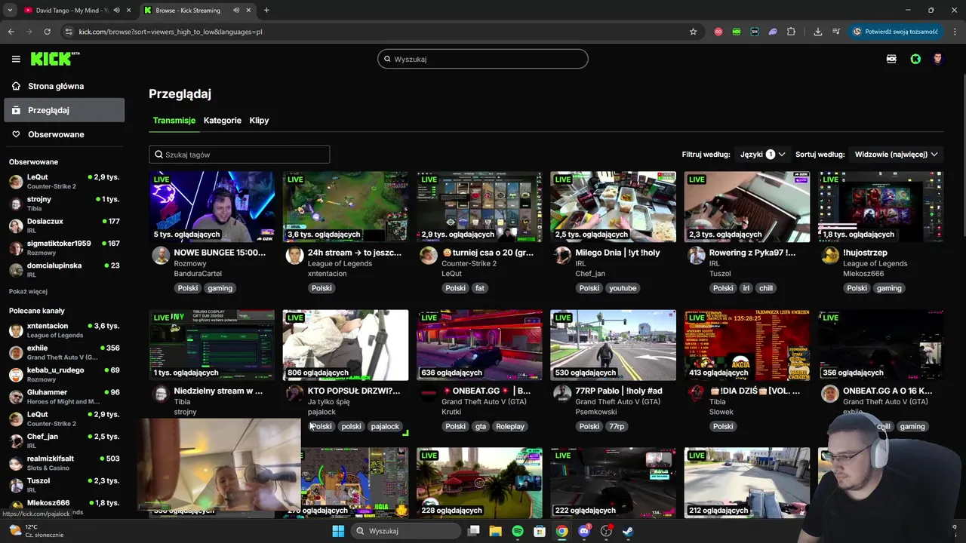Reload the page with the refresh icon
This screenshot has width=966, height=543.
47,32
